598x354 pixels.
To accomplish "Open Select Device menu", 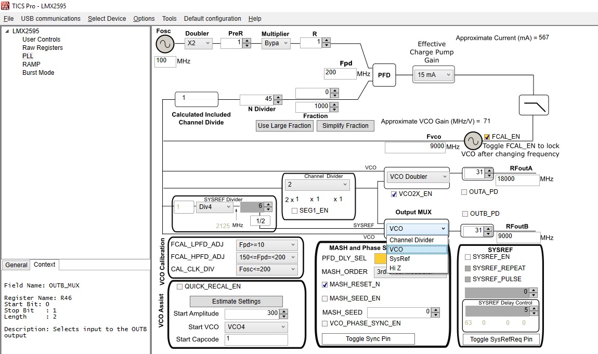I will [107, 19].
